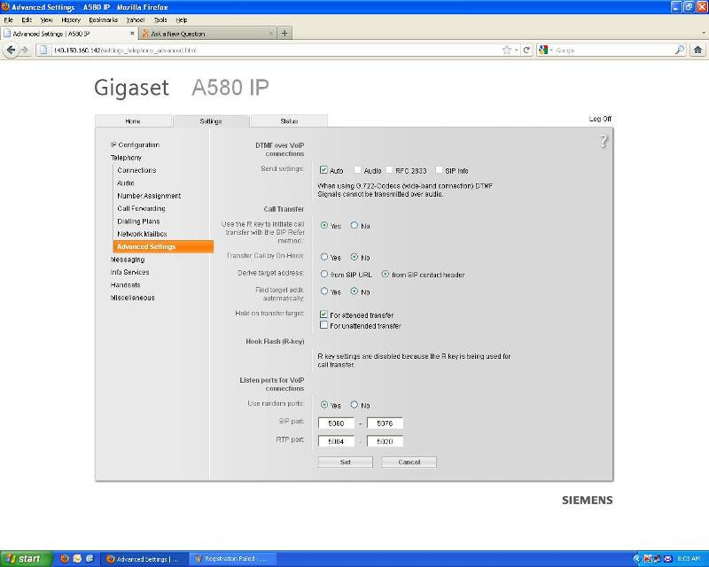Click the second quick launch icon
Screen dimensions: 709x567
(77, 559)
